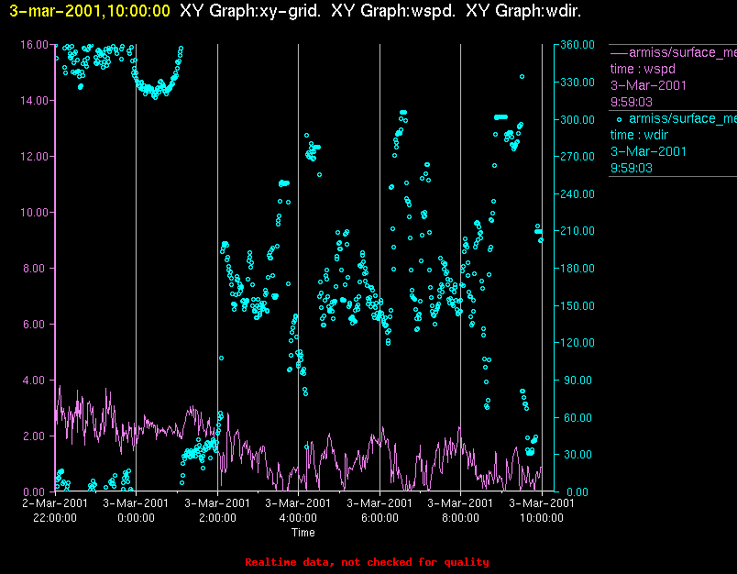
Task: Click the 3-Mar-2001 0:00:00 time label
Action: 136,511
